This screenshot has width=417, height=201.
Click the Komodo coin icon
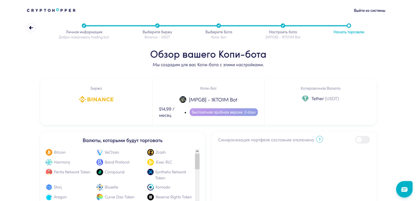(x=151, y=187)
